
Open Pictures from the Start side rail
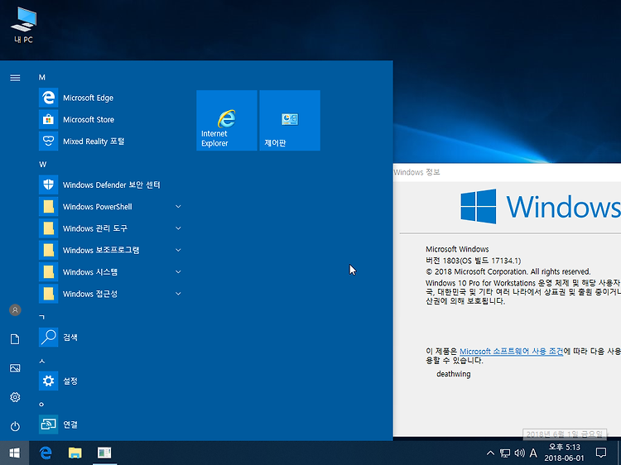tap(15, 368)
